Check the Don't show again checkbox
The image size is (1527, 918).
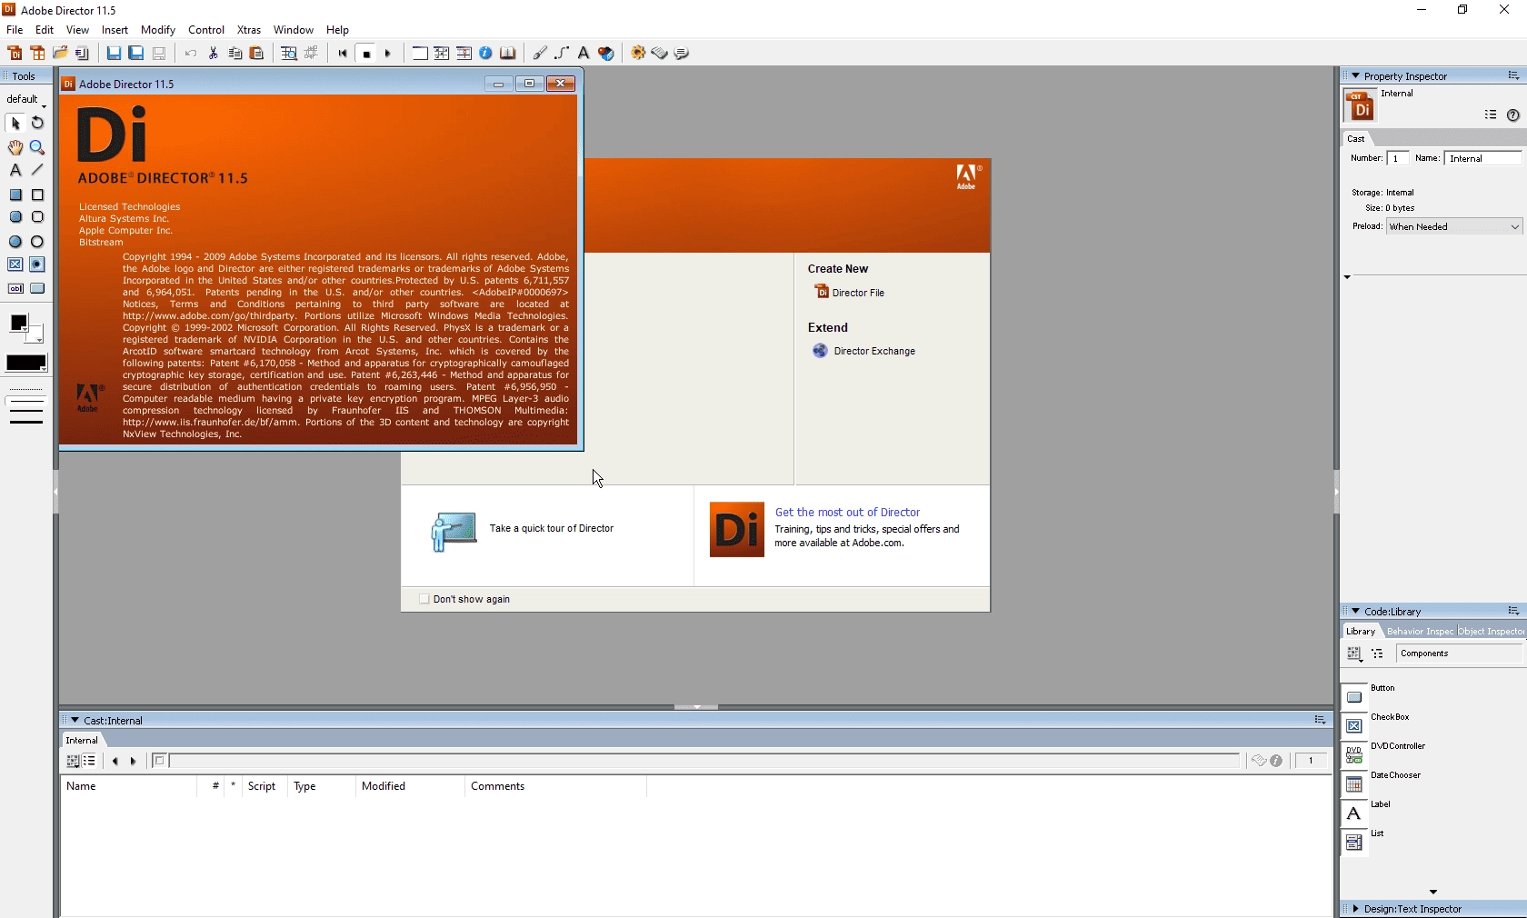[x=424, y=599]
